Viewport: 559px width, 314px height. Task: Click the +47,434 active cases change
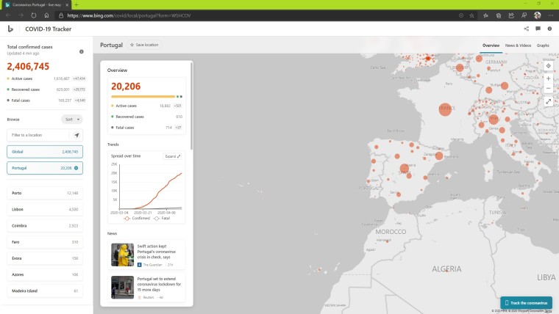click(x=79, y=78)
